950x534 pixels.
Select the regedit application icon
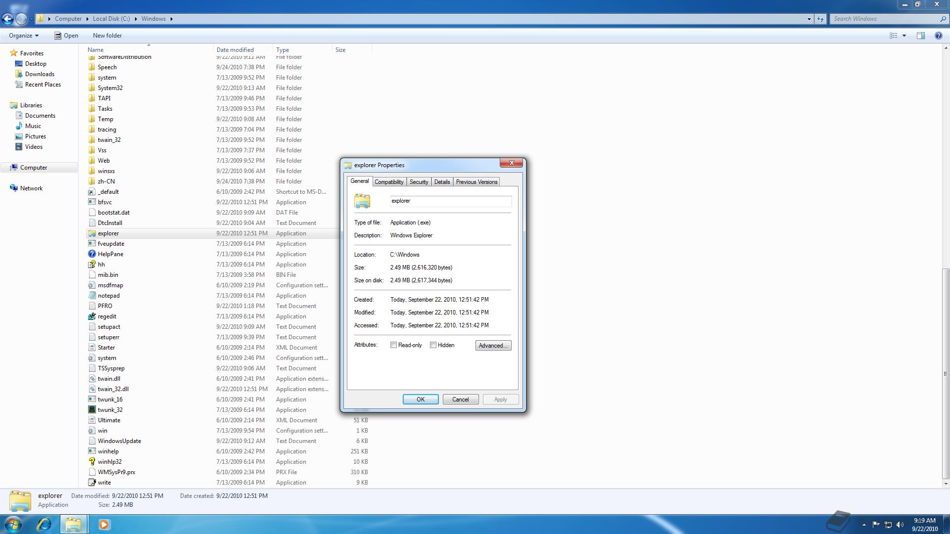tap(92, 316)
